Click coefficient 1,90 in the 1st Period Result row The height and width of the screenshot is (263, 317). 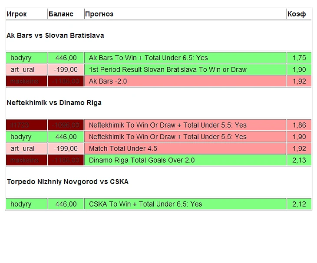299,69
